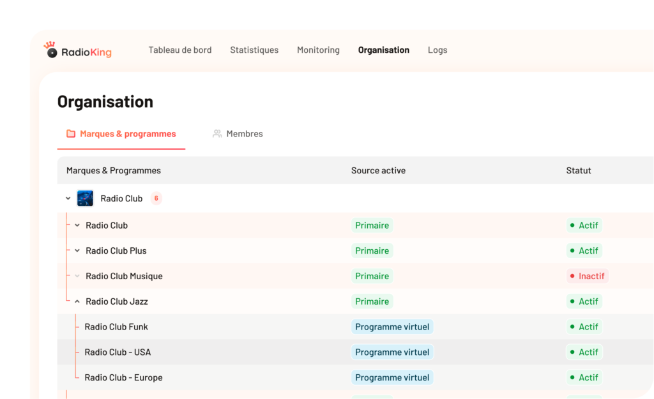Image resolution: width=654 pixels, height=399 pixels.
Task: Click the folder icon on Marques tab
Action: coord(71,134)
